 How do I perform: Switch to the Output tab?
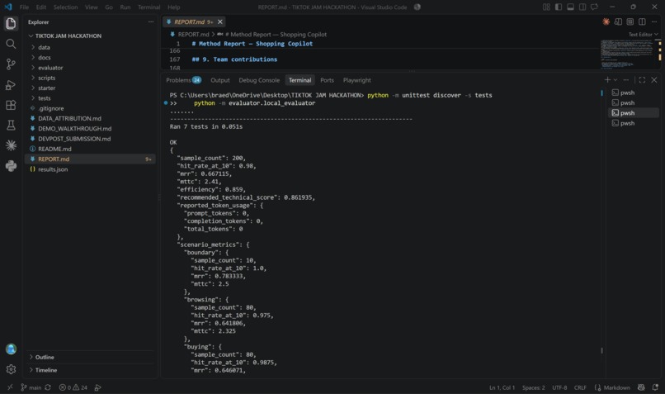click(220, 80)
